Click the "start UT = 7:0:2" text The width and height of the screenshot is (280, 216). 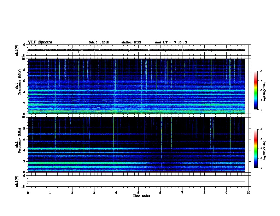(171, 42)
